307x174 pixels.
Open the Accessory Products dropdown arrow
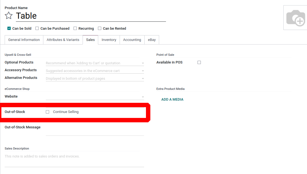[143, 71]
